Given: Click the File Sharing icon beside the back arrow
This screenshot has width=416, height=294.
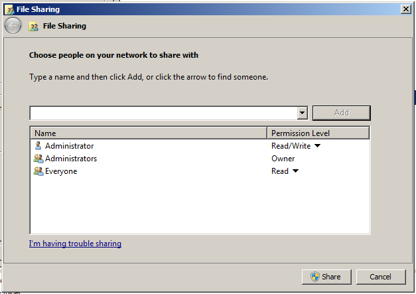Looking at the screenshot, I should coord(33,27).
